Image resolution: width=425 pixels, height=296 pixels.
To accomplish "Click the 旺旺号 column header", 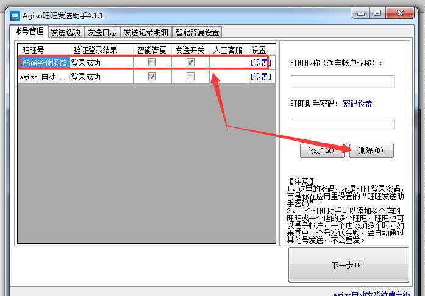I will (44, 50).
